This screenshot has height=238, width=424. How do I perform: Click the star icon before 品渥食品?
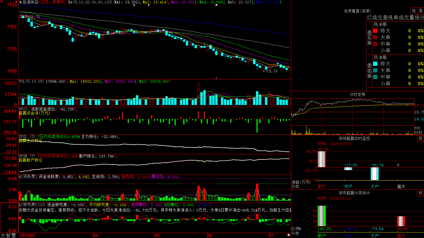click(x=21, y=2)
